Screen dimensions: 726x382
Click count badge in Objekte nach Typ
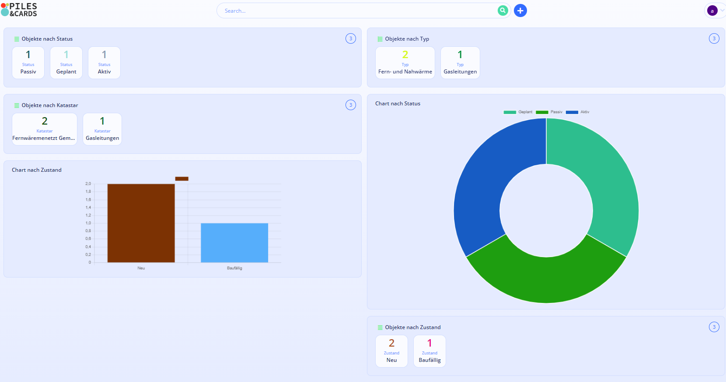pos(714,38)
